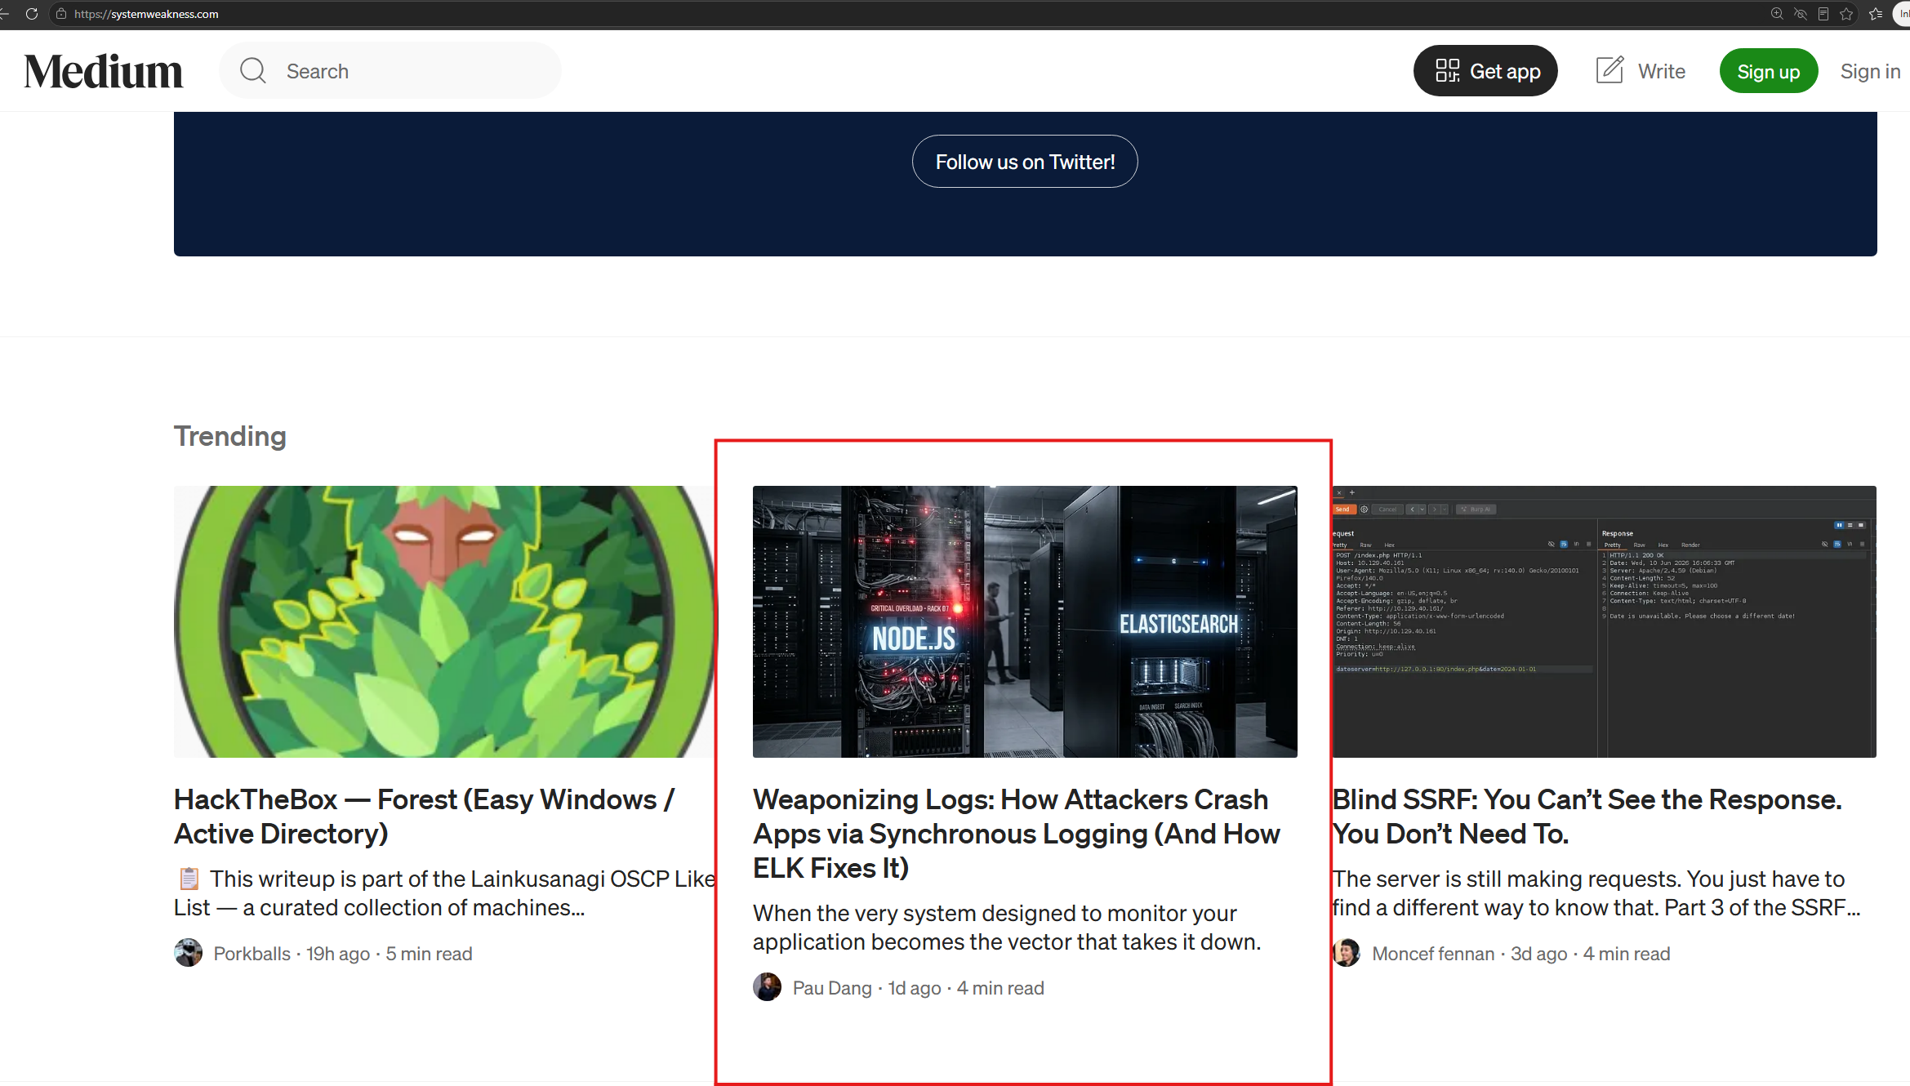
Task: Click the Write link text
Action: click(1661, 72)
